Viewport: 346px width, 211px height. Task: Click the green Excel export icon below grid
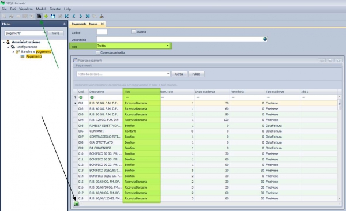pos(76,204)
